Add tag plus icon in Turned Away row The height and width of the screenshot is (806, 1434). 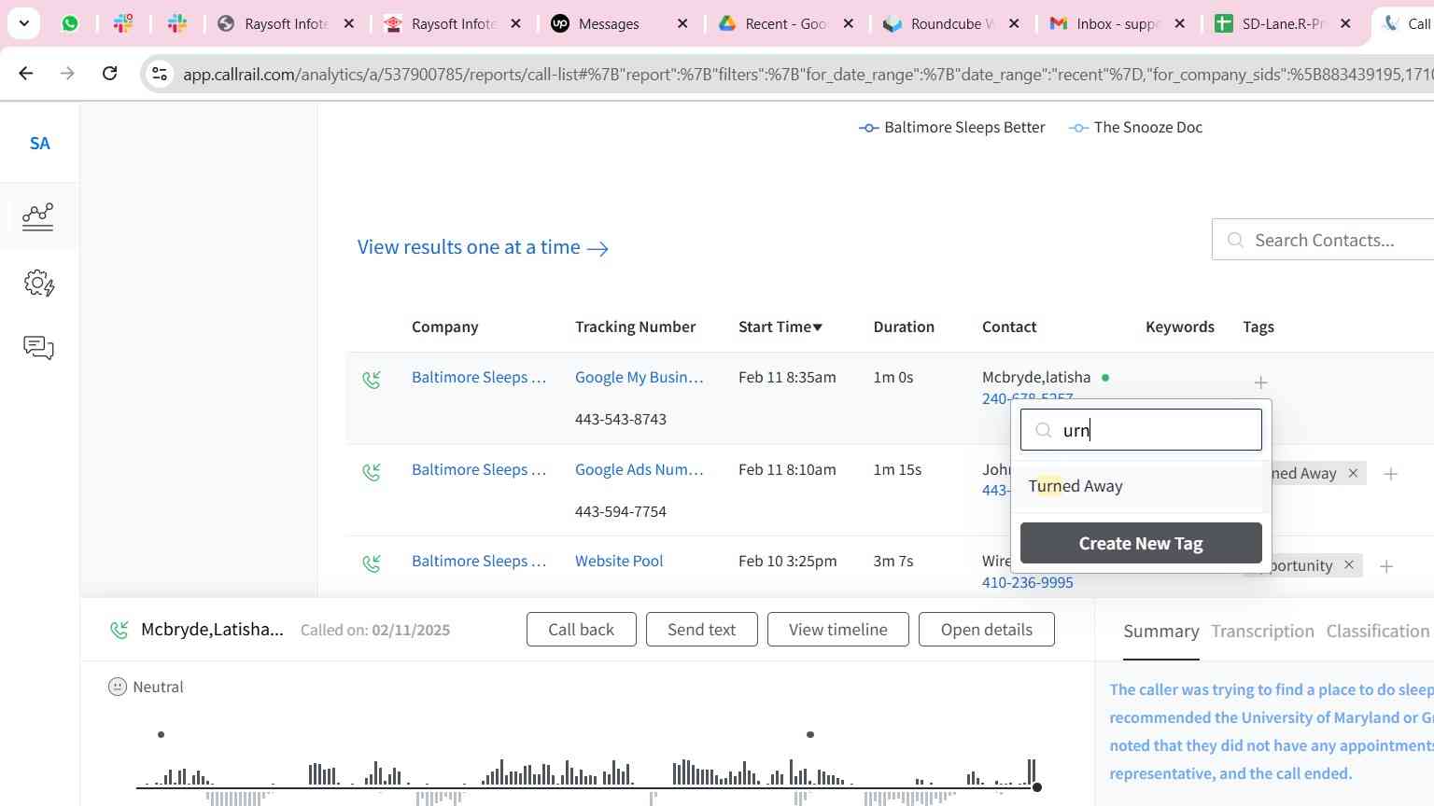pos(1390,474)
